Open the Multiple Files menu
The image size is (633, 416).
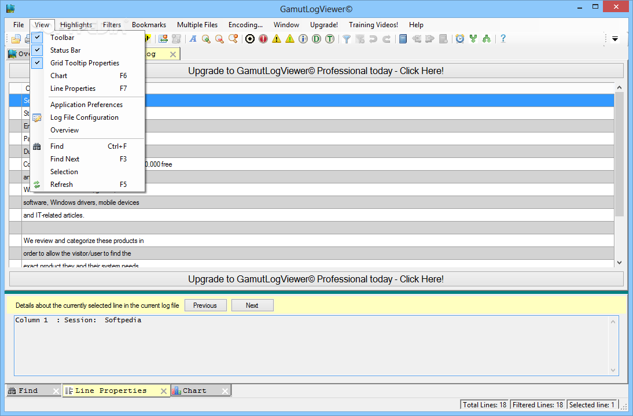(197, 25)
